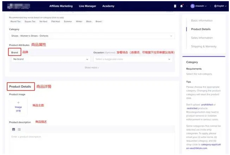Click the user avatar icon
The height and width of the screenshot is (155, 230).
tap(192, 6)
